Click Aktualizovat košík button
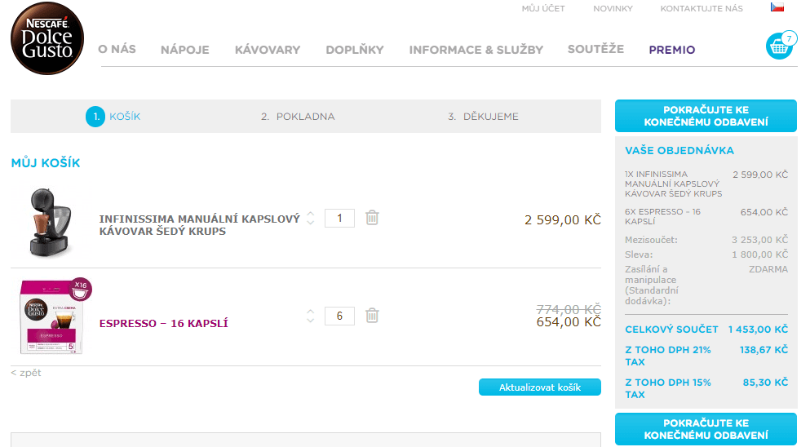Viewport: 810px width, 447px height. tap(540, 387)
